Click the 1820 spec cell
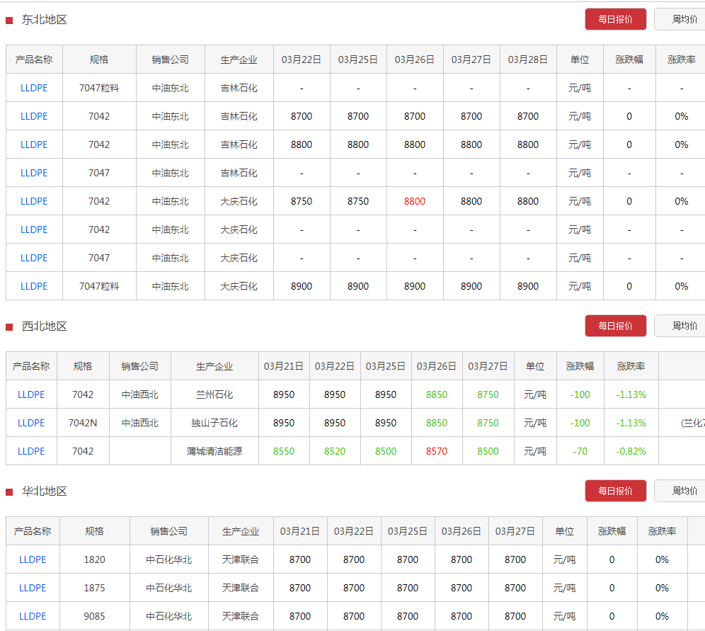Image resolution: width=705 pixels, height=631 pixels. pos(94,560)
